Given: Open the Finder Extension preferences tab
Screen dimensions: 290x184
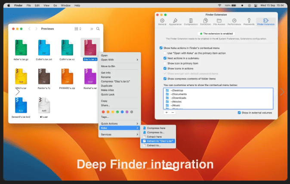Looking at the screenshot, I should pos(266,22).
